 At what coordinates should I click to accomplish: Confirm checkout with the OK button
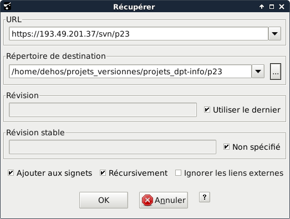104,200
